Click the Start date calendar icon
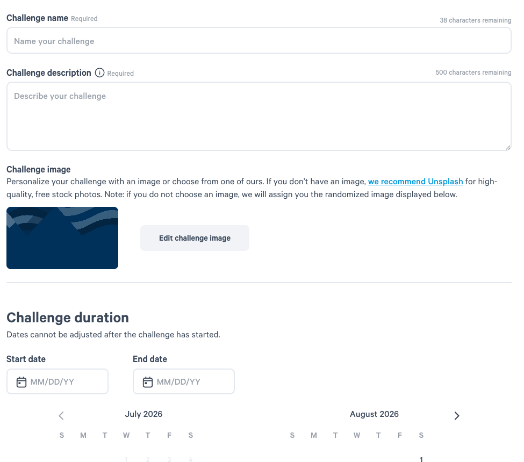 [21, 382]
